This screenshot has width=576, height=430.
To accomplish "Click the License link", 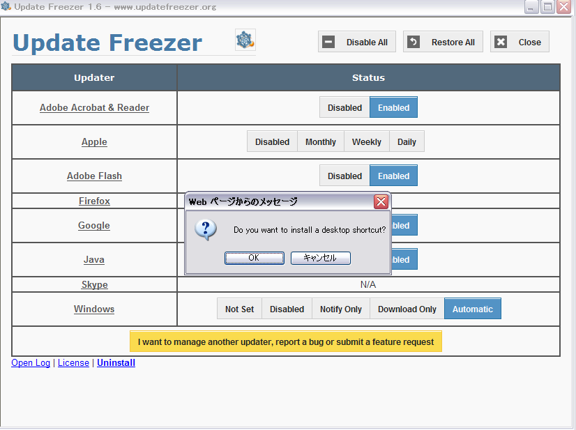I will tap(73, 363).
